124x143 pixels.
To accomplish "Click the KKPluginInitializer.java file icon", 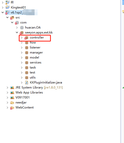I will coord(27,82).
